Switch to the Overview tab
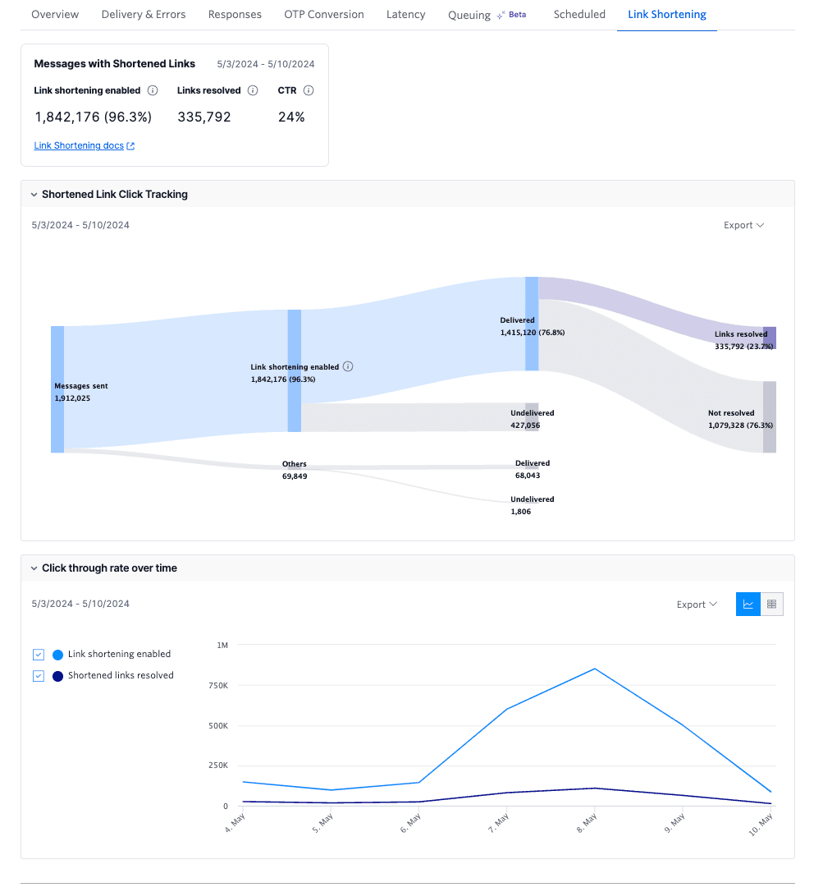 (55, 14)
